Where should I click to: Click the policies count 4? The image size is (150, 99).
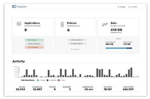[68, 30]
